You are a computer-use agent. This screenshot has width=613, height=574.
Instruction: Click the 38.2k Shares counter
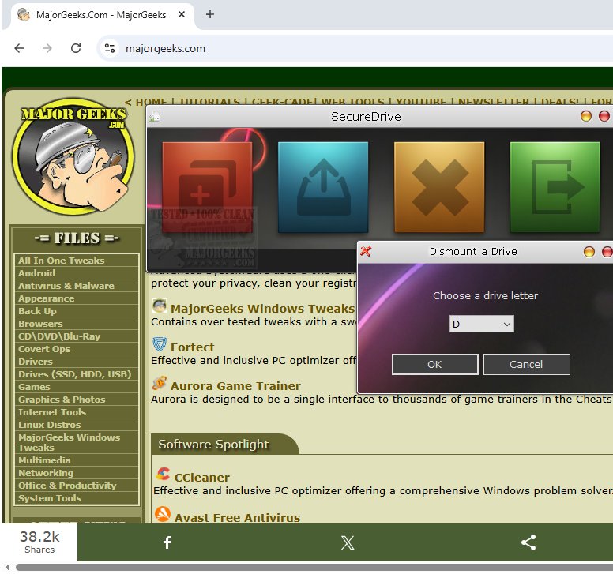(39, 542)
